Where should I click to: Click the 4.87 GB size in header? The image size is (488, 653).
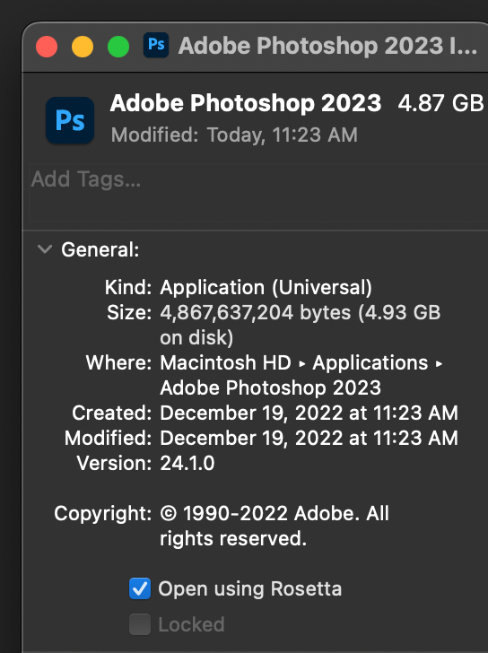(x=441, y=103)
